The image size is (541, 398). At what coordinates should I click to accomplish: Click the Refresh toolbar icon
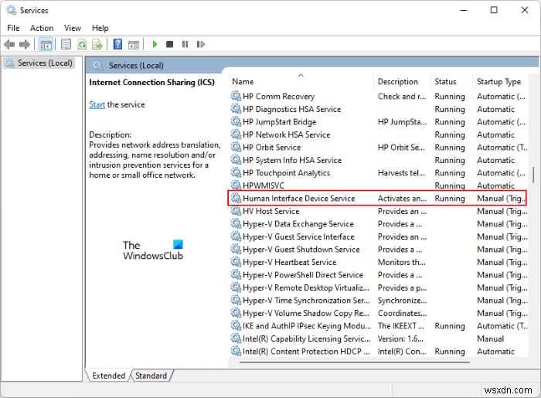82,44
